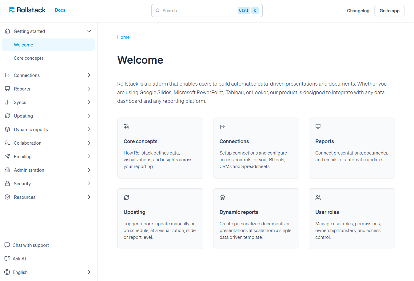414x281 pixels.
Task: Focus the Search input field
Action: coord(207,10)
